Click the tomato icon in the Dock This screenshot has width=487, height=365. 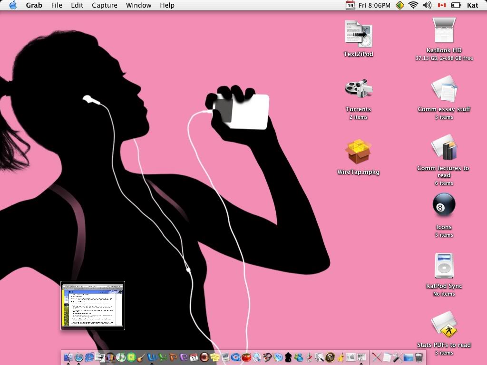[247, 357]
